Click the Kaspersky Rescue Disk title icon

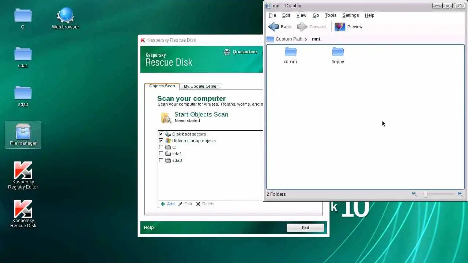[x=143, y=40]
